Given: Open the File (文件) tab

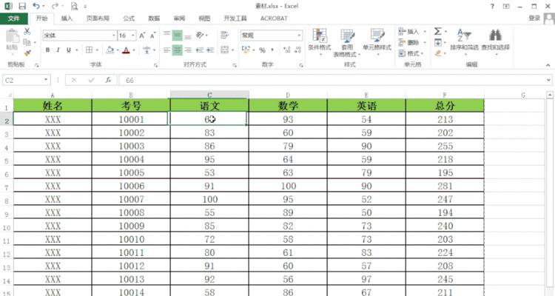Looking at the screenshot, I should 14,18.
